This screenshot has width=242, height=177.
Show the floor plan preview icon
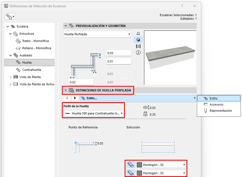(x=138, y=34)
